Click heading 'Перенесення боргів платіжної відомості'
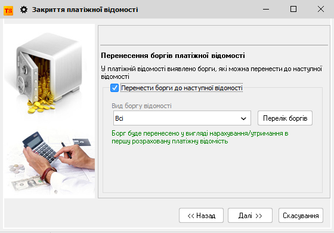The width and height of the screenshot is (334, 233). pos(173,56)
